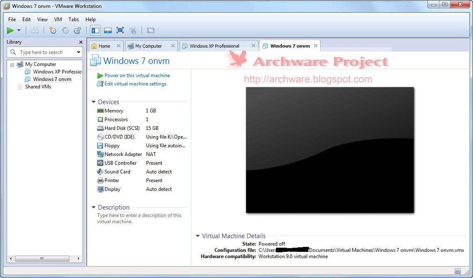The image size is (473, 278).
Task: Open the Edit menu
Action: pos(27,20)
